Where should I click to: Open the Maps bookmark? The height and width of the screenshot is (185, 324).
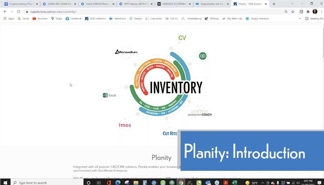[57, 19]
